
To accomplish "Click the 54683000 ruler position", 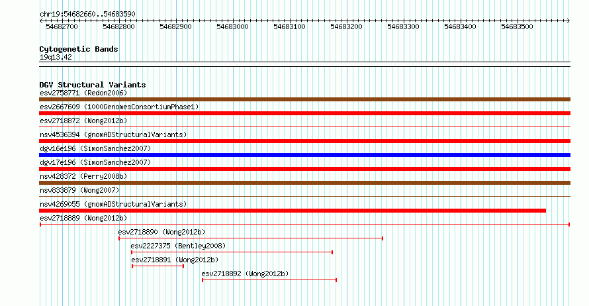I will click(232, 26).
